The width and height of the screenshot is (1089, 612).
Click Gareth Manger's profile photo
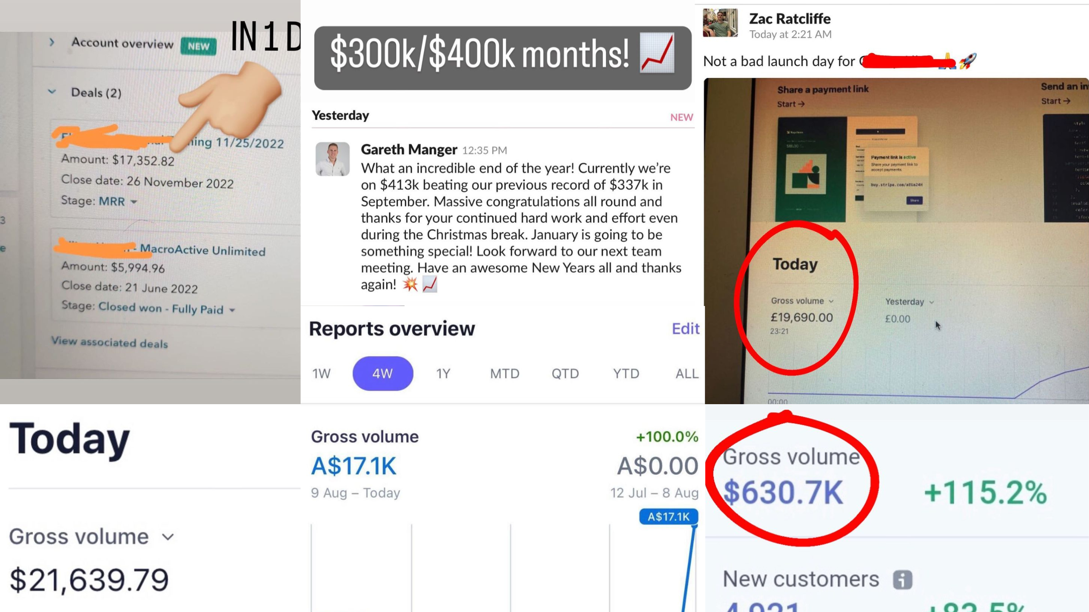click(332, 159)
